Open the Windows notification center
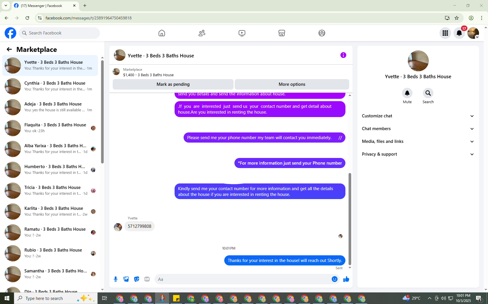 (479, 298)
